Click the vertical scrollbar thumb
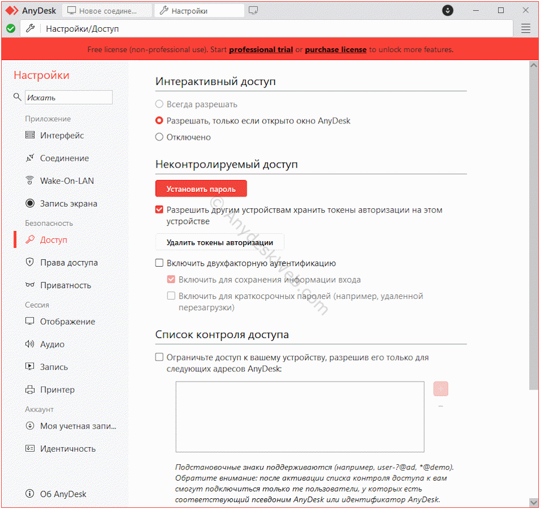 533,229
